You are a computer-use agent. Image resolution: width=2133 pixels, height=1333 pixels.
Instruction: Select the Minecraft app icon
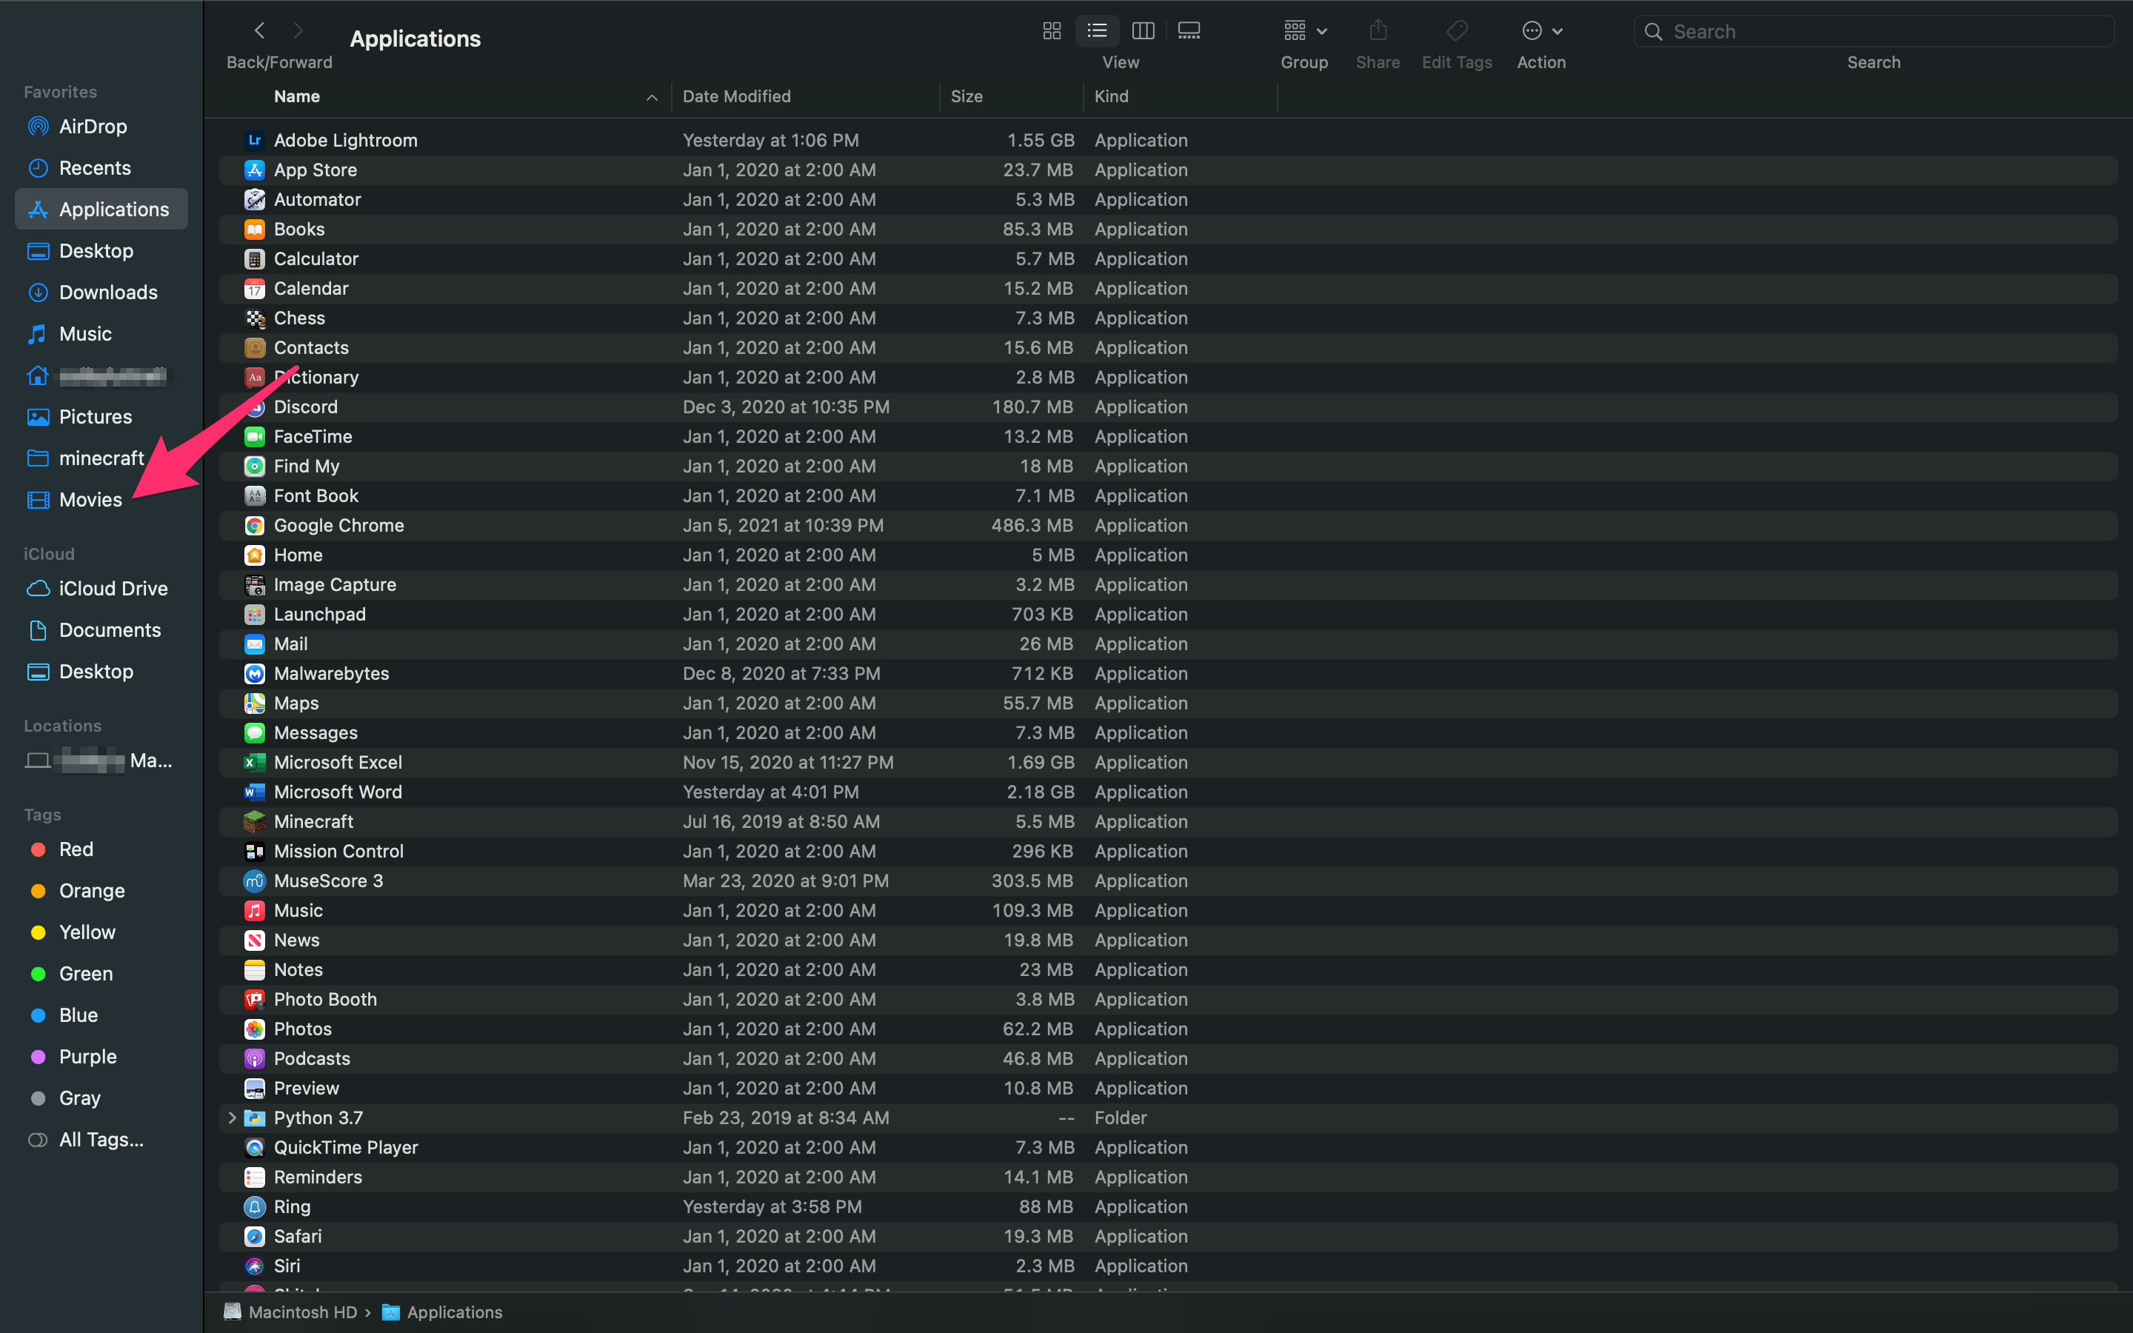click(255, 822)
